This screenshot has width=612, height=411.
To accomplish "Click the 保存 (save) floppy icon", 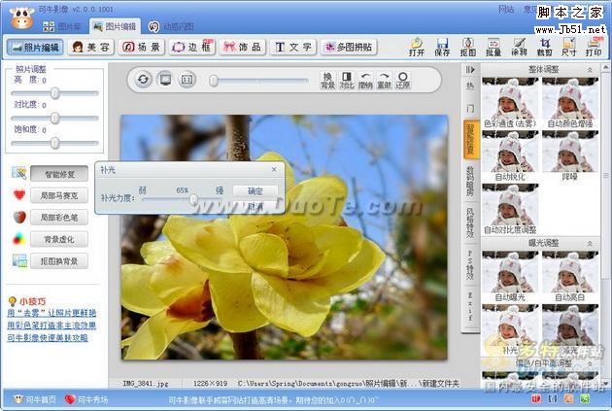I will pyautogui.click(x=442, y=48).
